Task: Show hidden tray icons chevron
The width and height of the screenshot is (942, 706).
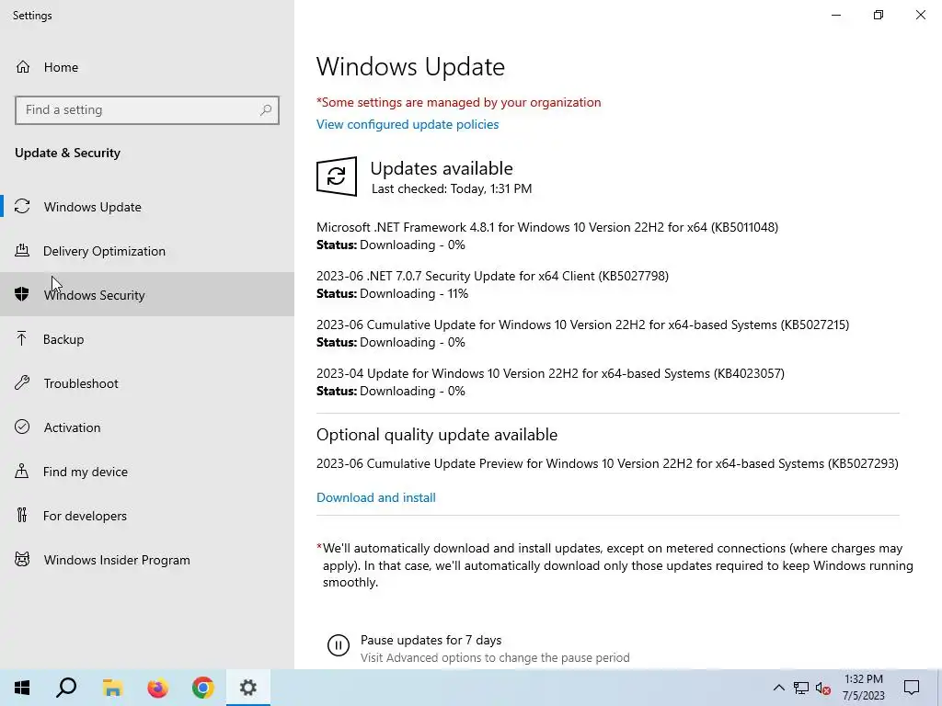Action: [x=778, y=688]
